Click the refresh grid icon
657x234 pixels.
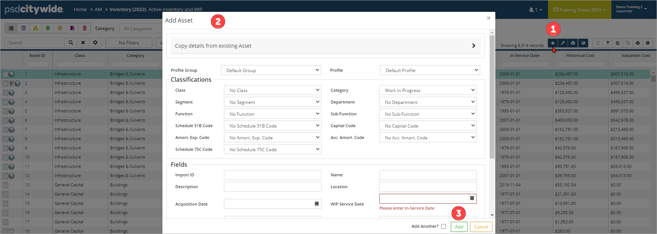click(598, 43)
